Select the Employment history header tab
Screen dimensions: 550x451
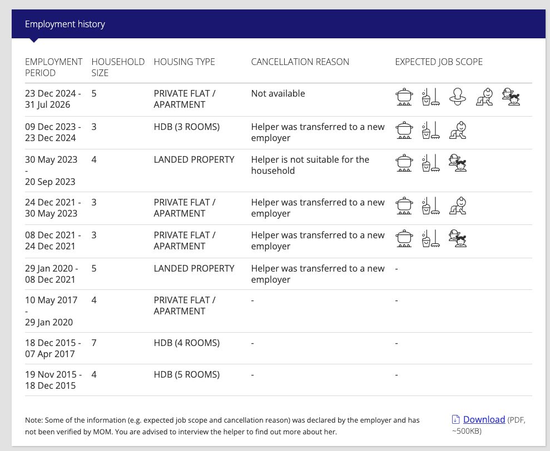coord(65,24)
